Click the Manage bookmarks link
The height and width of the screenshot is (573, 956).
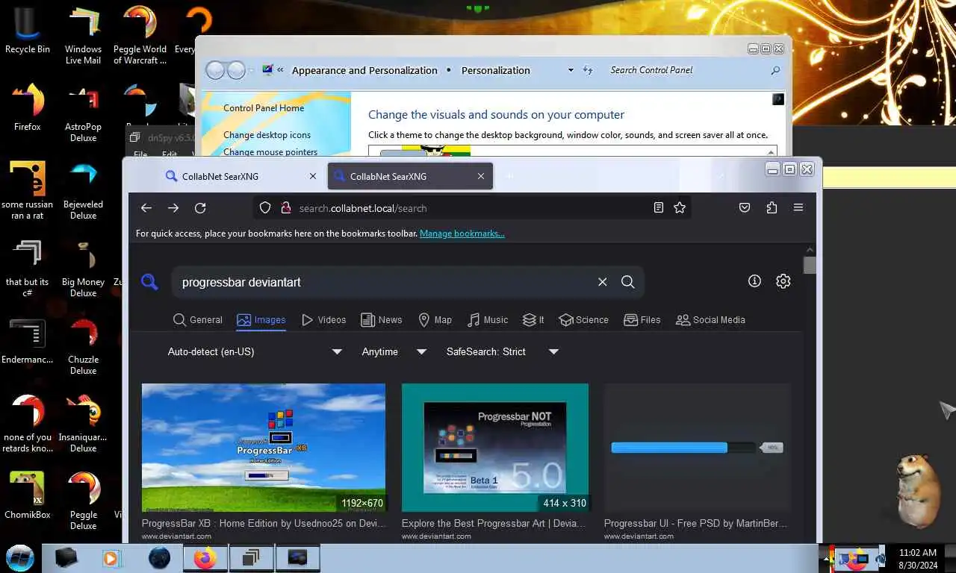pyautogui.click(x=462, y=234)
